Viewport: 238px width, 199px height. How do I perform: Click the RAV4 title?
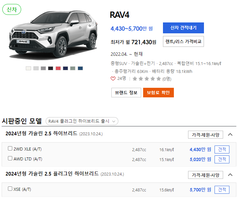pyautogui.click(x=120, y=15)
